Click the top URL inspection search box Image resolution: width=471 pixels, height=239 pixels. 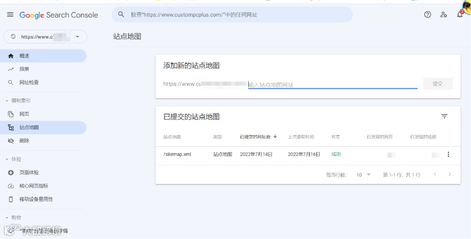point(232,14)
